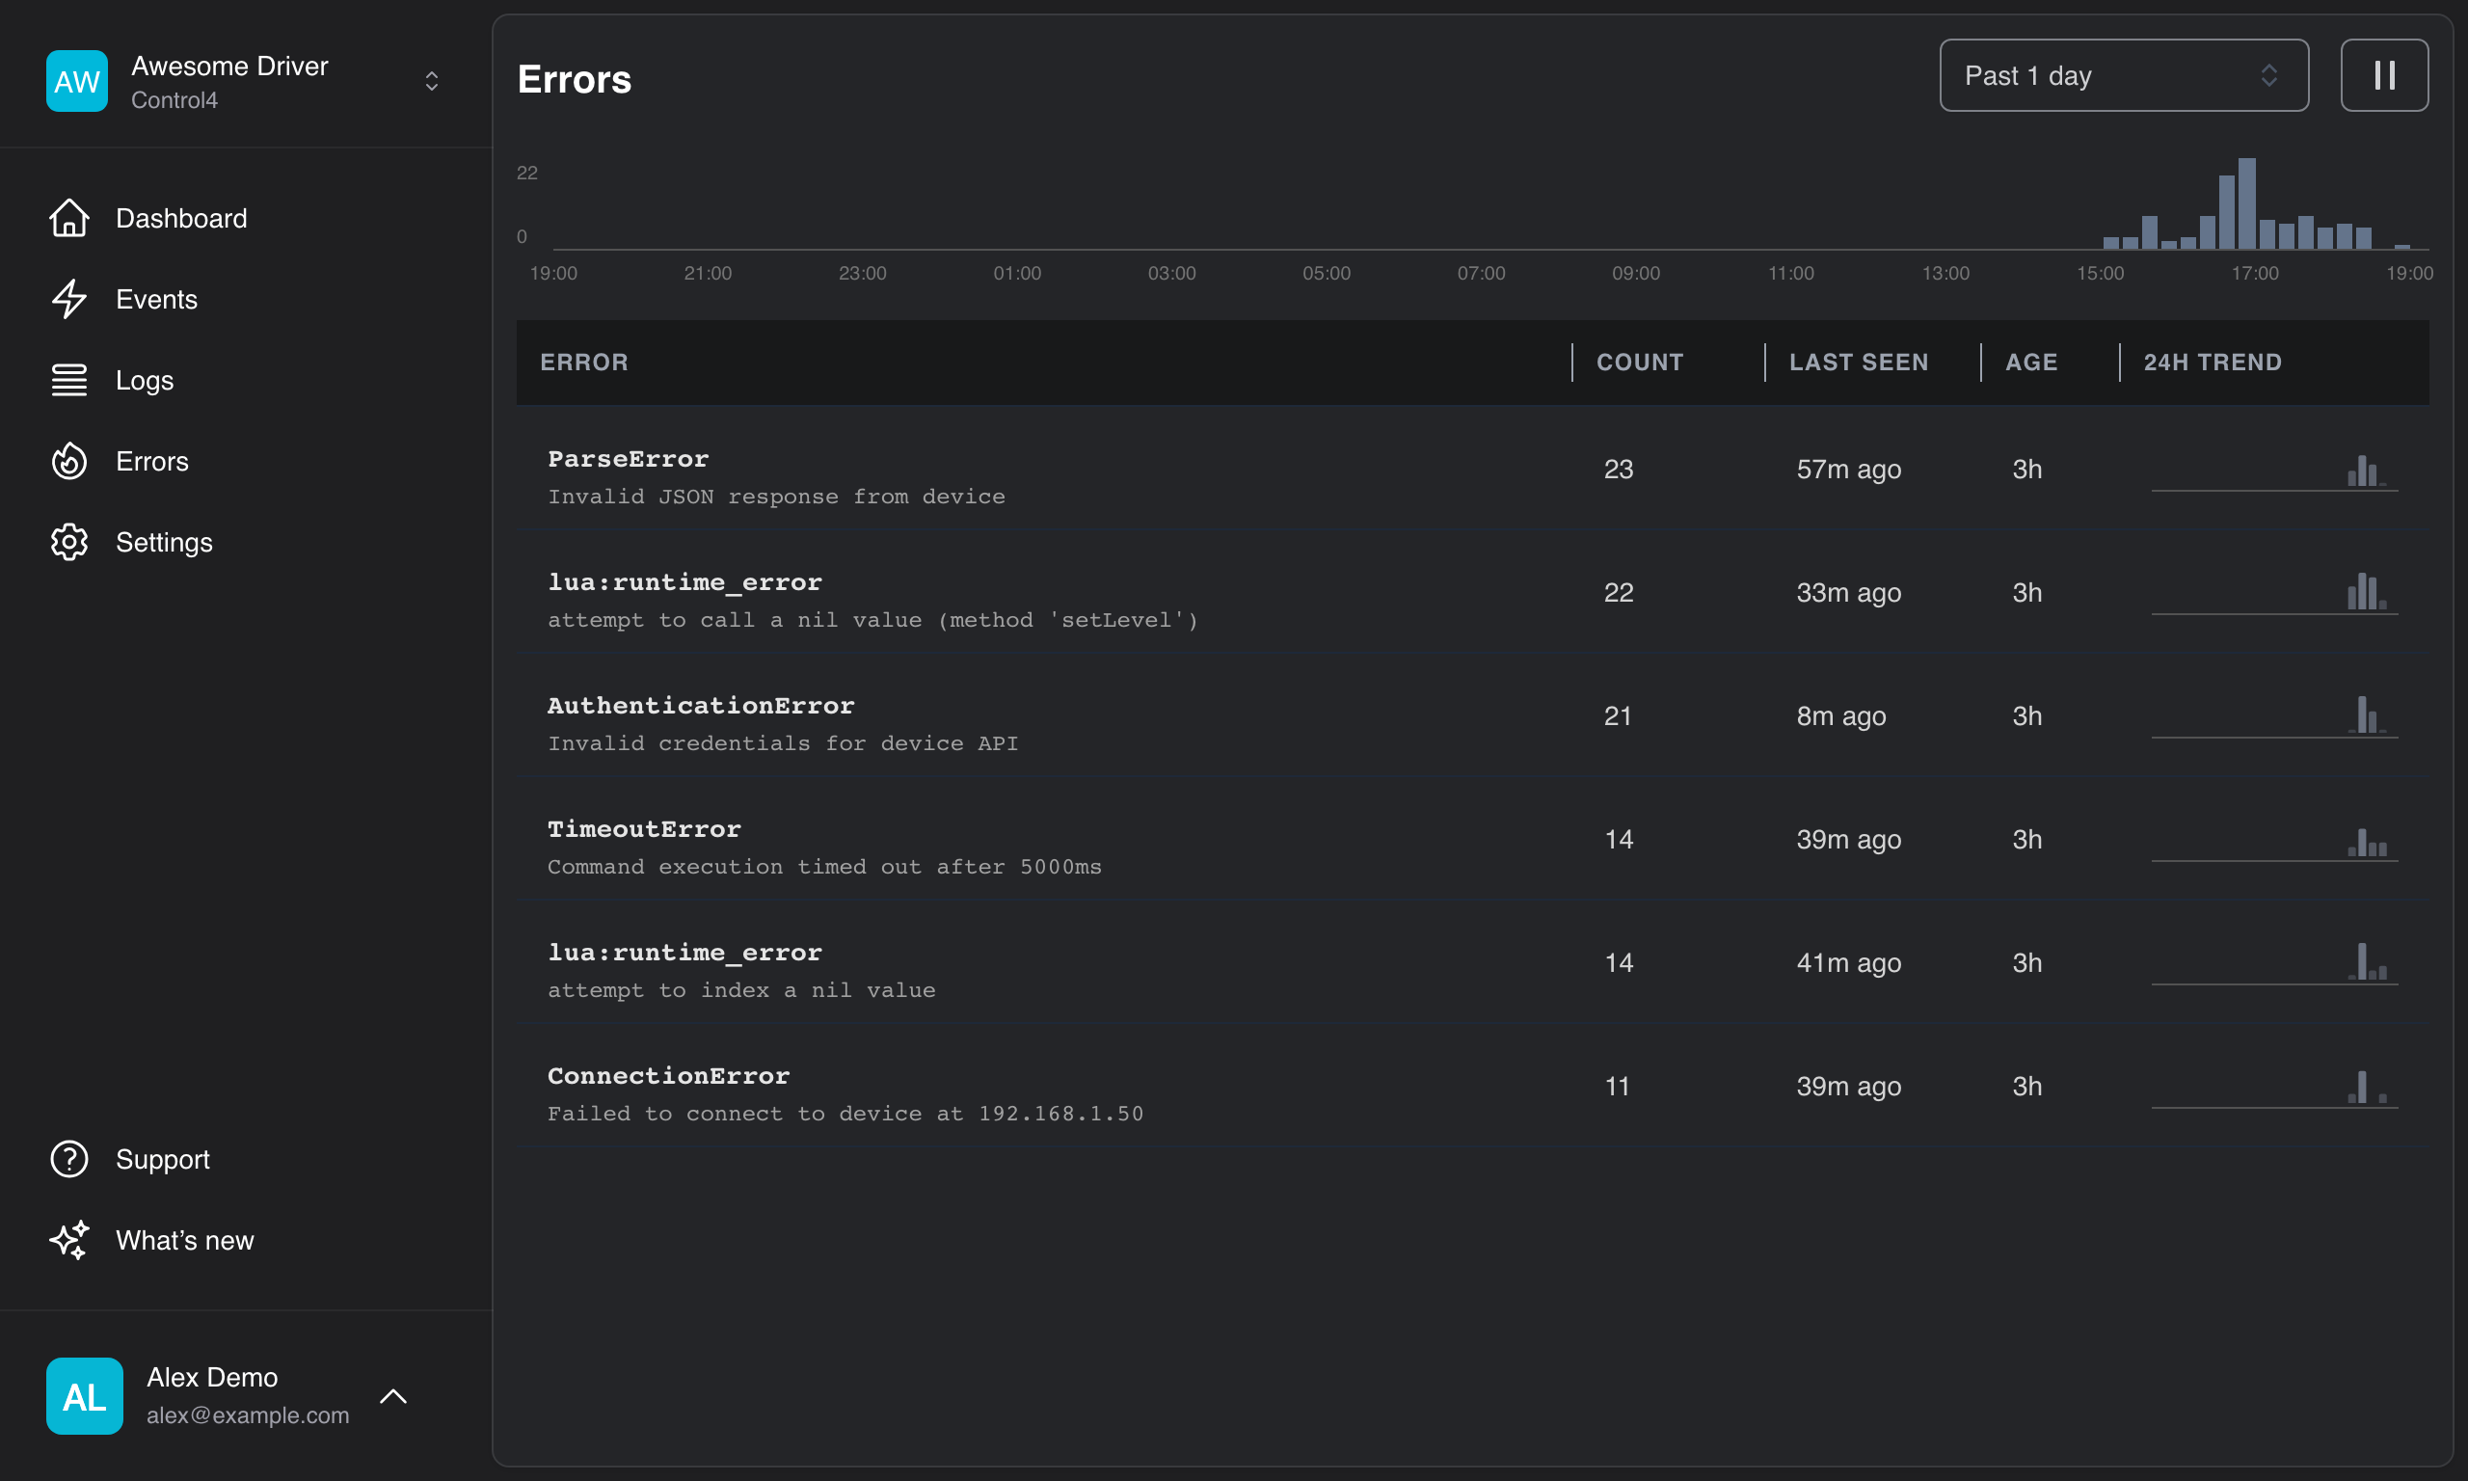Click the 17:00 label on the chart axis
This screenshot has height=1481, width=2468.
(2255, 273)
